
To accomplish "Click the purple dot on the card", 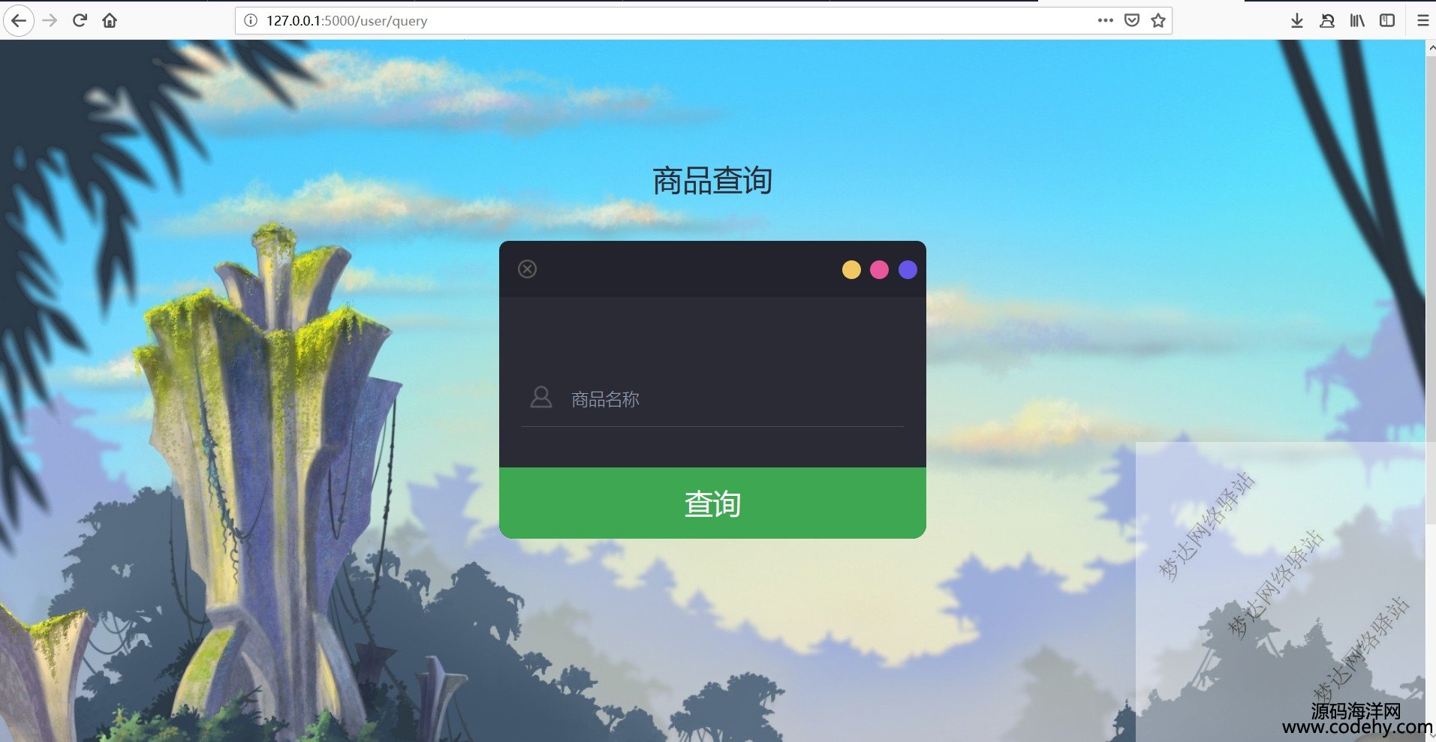I will pyautogui.click(x=908, y=269).
